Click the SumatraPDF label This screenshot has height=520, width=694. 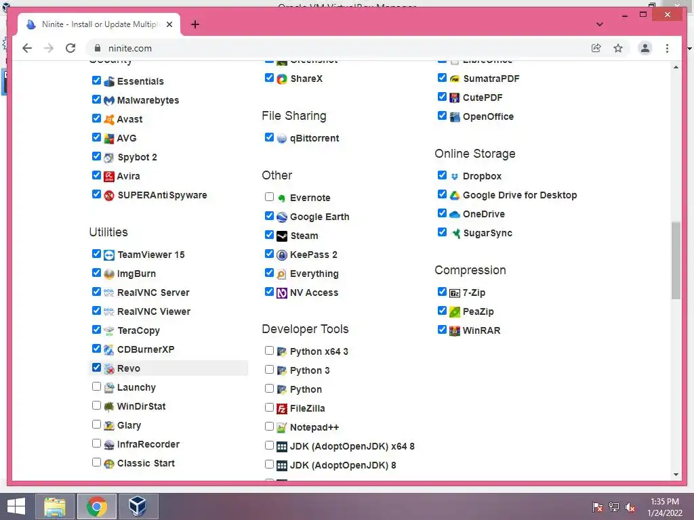point(491,79)
